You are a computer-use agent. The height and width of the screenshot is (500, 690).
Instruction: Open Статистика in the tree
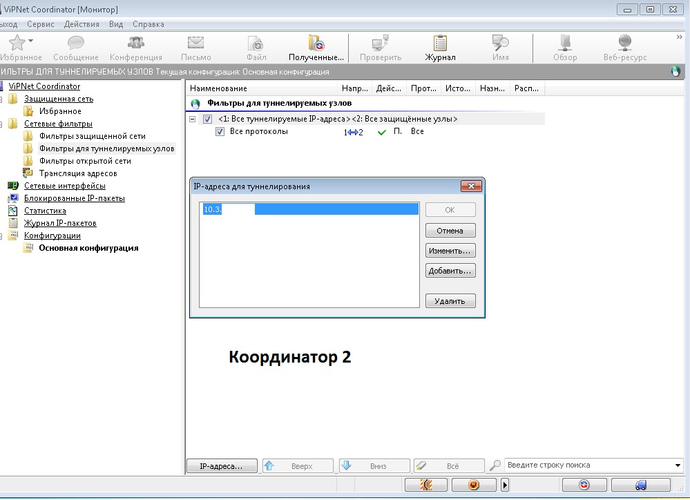tap(45, 211)
